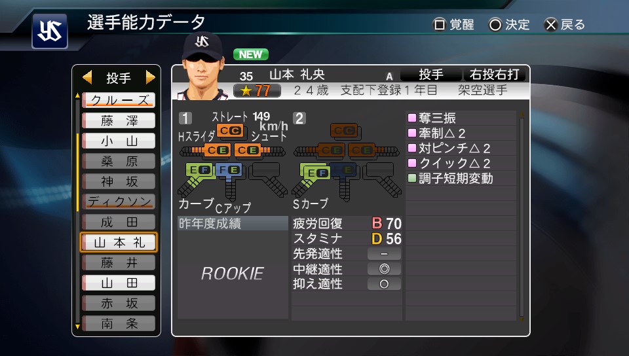This screenshot has width=629, height=356.
Task: Switch position category with right arrow
Action: pyautogui.click(x=151, y=77)
